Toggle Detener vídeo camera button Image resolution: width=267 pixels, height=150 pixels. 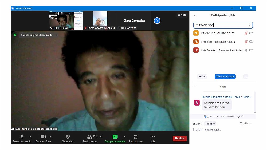43,137
